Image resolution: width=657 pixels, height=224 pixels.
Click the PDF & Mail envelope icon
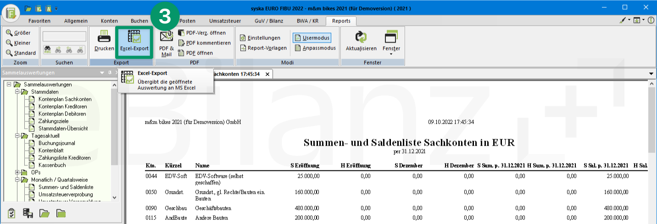tap(166, 37)
